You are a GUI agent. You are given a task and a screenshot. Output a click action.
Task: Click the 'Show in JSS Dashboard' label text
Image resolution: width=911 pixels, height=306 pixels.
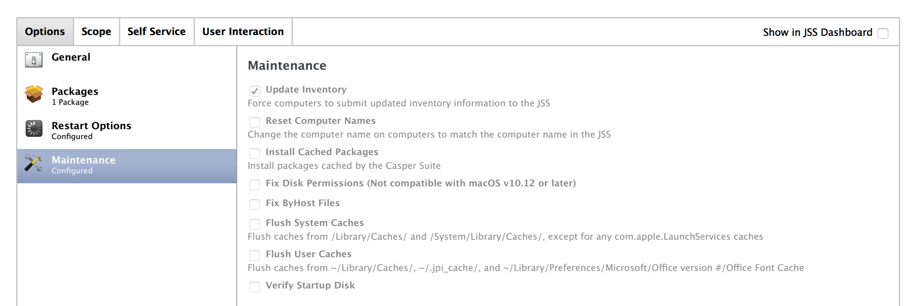coord(818,32)
